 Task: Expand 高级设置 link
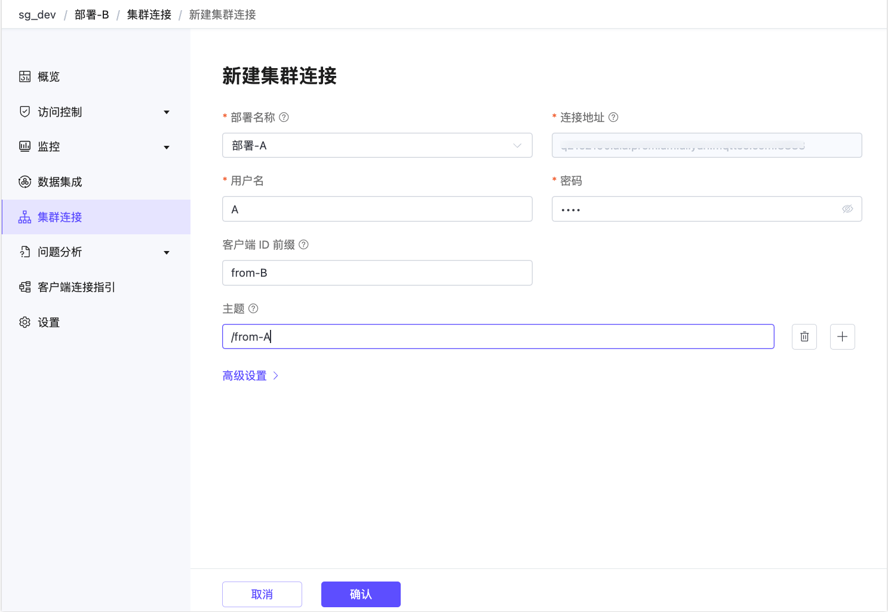click(x=250, y=375)
